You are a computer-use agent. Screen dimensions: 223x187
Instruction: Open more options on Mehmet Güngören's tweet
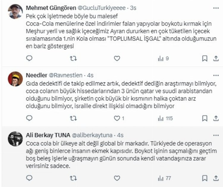pos(216,7)
